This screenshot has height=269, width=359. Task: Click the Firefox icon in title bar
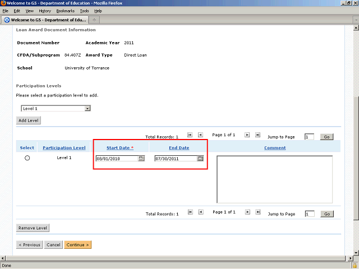[3, 3]
